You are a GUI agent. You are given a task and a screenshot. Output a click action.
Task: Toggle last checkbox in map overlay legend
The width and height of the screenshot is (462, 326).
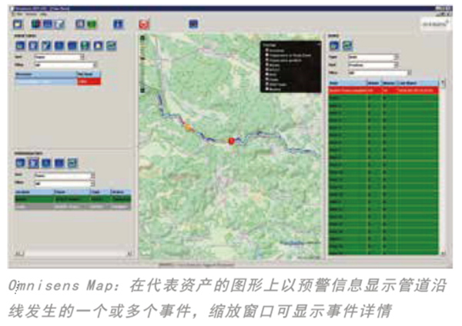(266, 88)
